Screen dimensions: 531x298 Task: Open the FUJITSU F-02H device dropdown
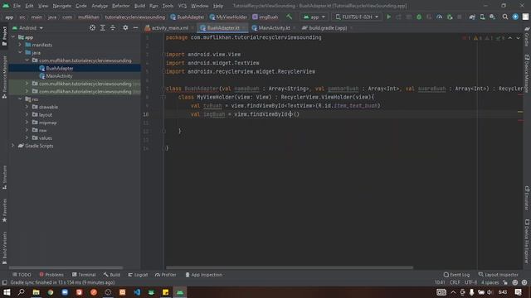click(x=357, y=17)
